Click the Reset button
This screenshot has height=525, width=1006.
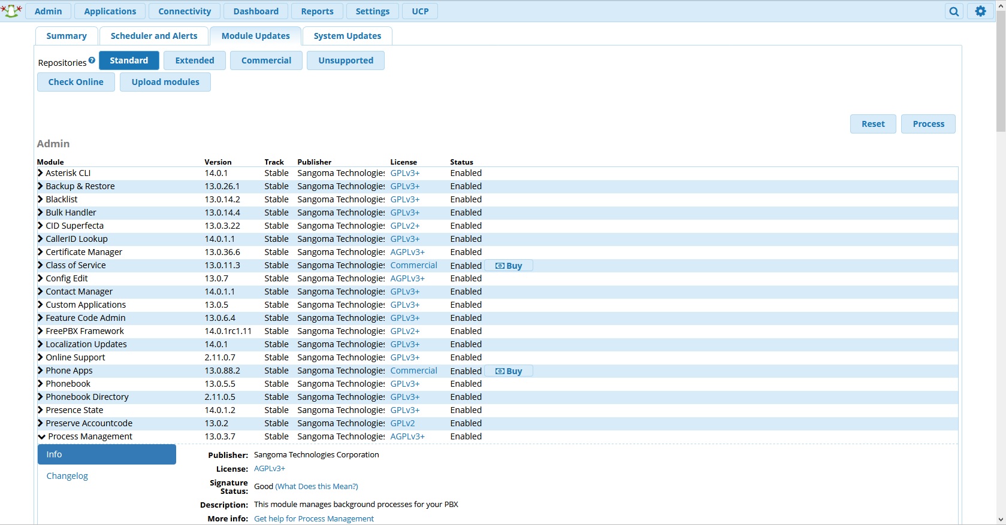(x=873, y=124)
